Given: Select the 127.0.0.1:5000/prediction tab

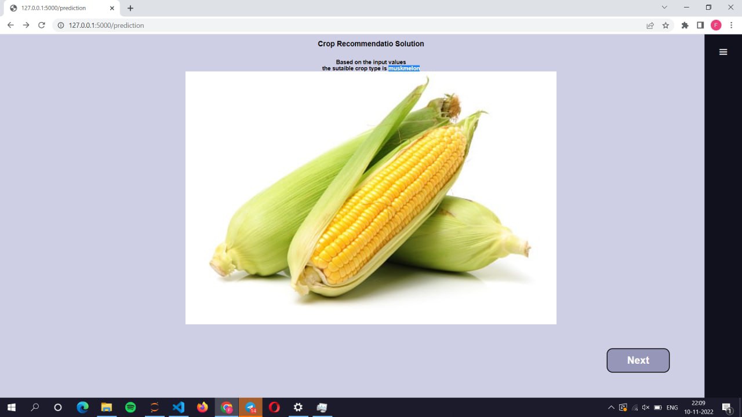Looking at the screenshot, I should click(62, 8).
